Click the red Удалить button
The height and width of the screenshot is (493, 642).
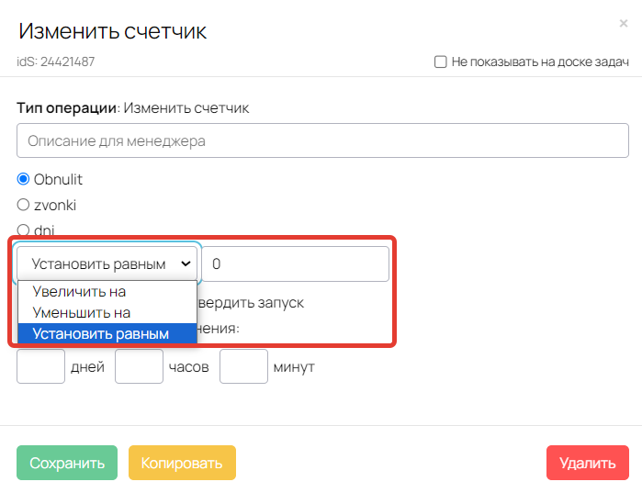pyautogui.click(x=588, y=463)
